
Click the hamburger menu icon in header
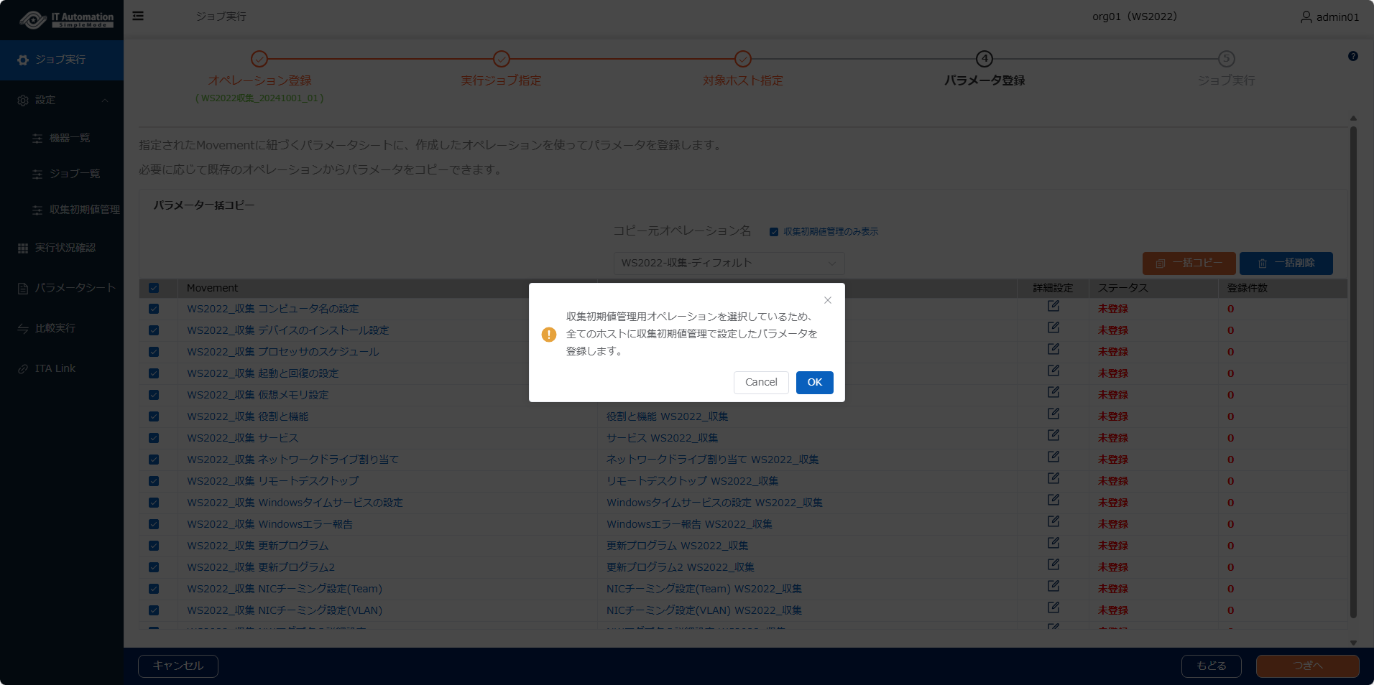coord(138,16)
